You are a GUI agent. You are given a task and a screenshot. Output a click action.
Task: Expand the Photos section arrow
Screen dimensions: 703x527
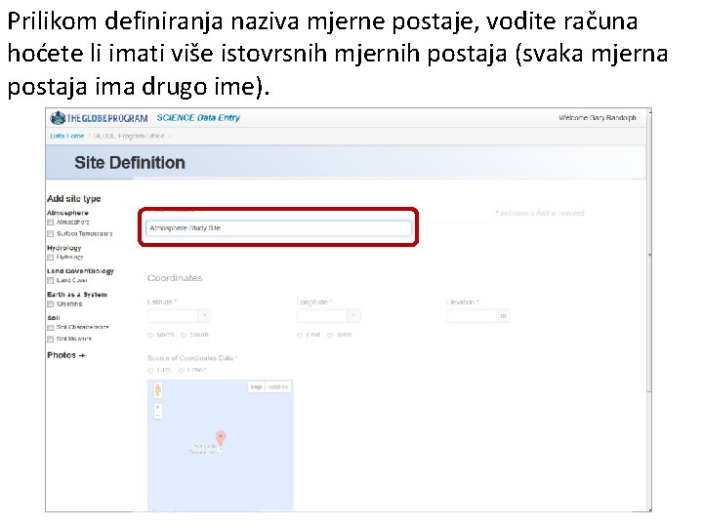pyautogui.click(x=82, y=356)
